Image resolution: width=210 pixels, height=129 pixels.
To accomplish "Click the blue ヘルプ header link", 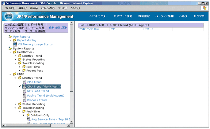I will coord(183,16).
